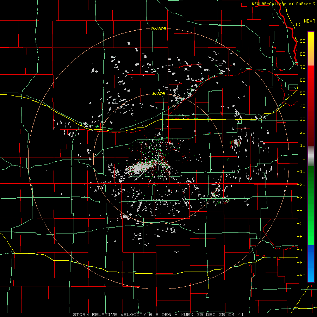This screenshot has height=317, width=317.
Task: Select the 50 value on the velocity scale
Action: click(303, 93)
